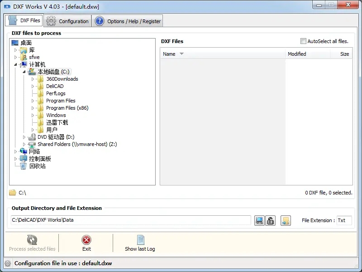Select the 用户 folder
Image resolution: width=362 pixels, height=272 pixels.
click(x=52, y=130)
